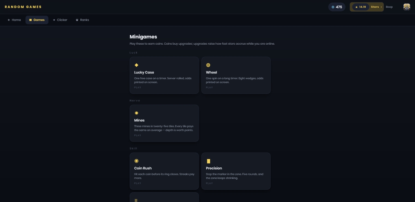Open the Ranks tab
This screenshot has width=415, height=202.
[x=82, y=20]
